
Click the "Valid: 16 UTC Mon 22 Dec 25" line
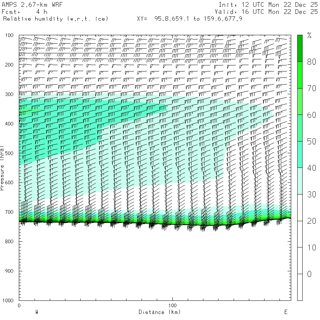pos(266,12)
